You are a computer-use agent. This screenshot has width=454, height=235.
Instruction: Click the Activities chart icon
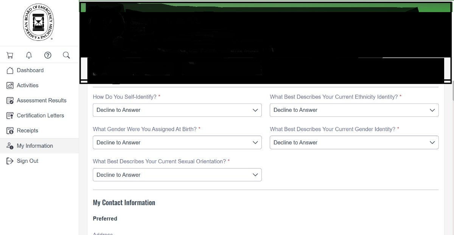pos(10,85)
